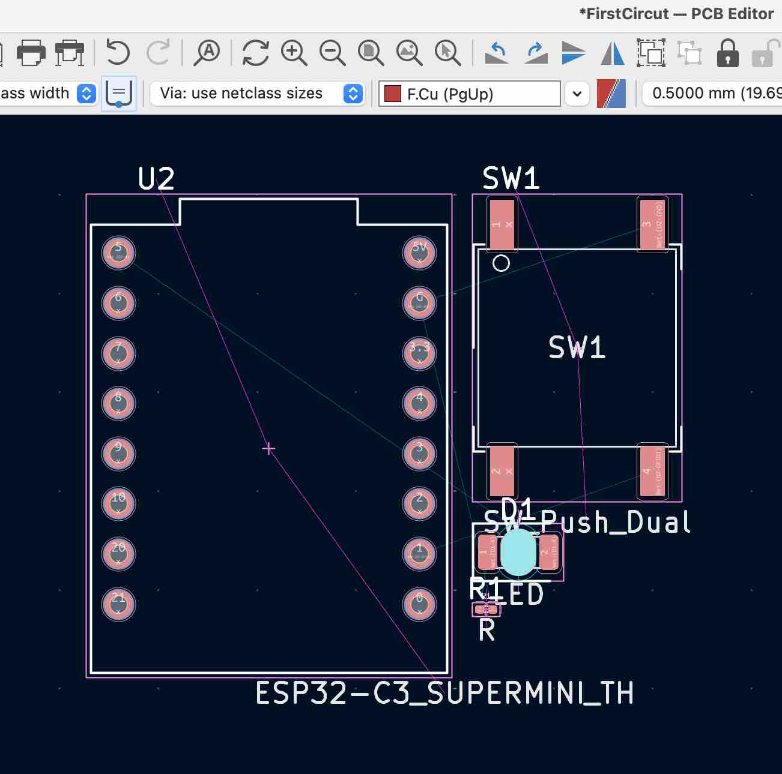Click pad 8 on U2
This screenshot has height=774, width=782.
(119, 403)
